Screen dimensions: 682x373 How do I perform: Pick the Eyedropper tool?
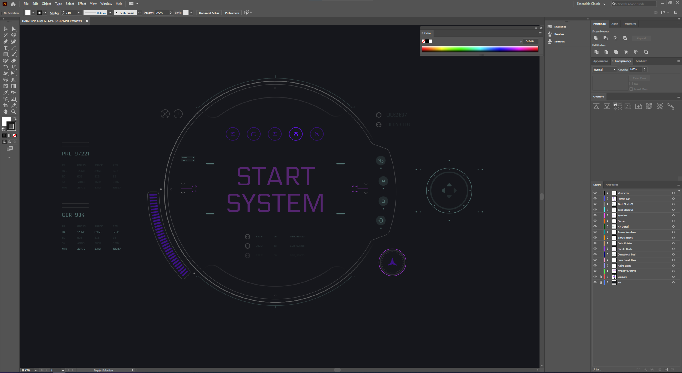[x=5, y=93]
